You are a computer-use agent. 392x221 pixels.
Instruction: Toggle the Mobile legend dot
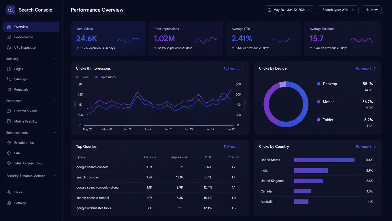(x=318, y=102)
